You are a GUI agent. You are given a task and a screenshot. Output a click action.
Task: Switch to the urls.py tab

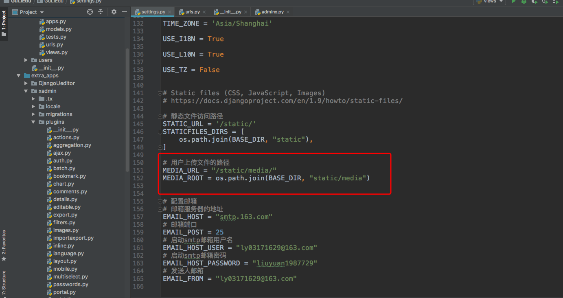point(192,12)
